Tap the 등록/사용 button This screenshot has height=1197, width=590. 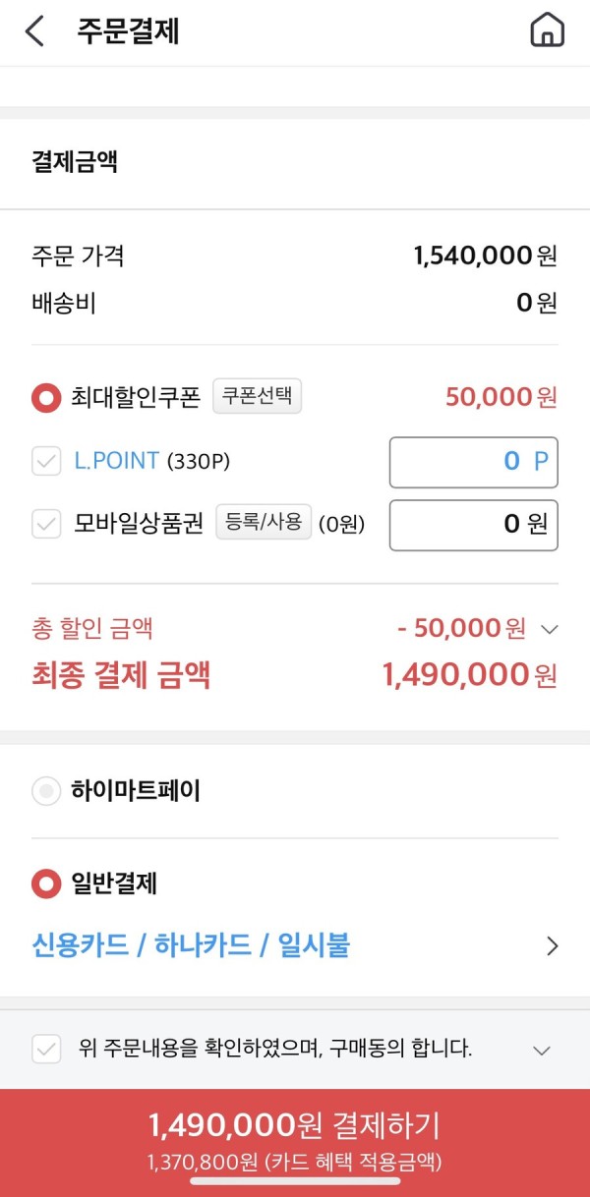[264, 522]
